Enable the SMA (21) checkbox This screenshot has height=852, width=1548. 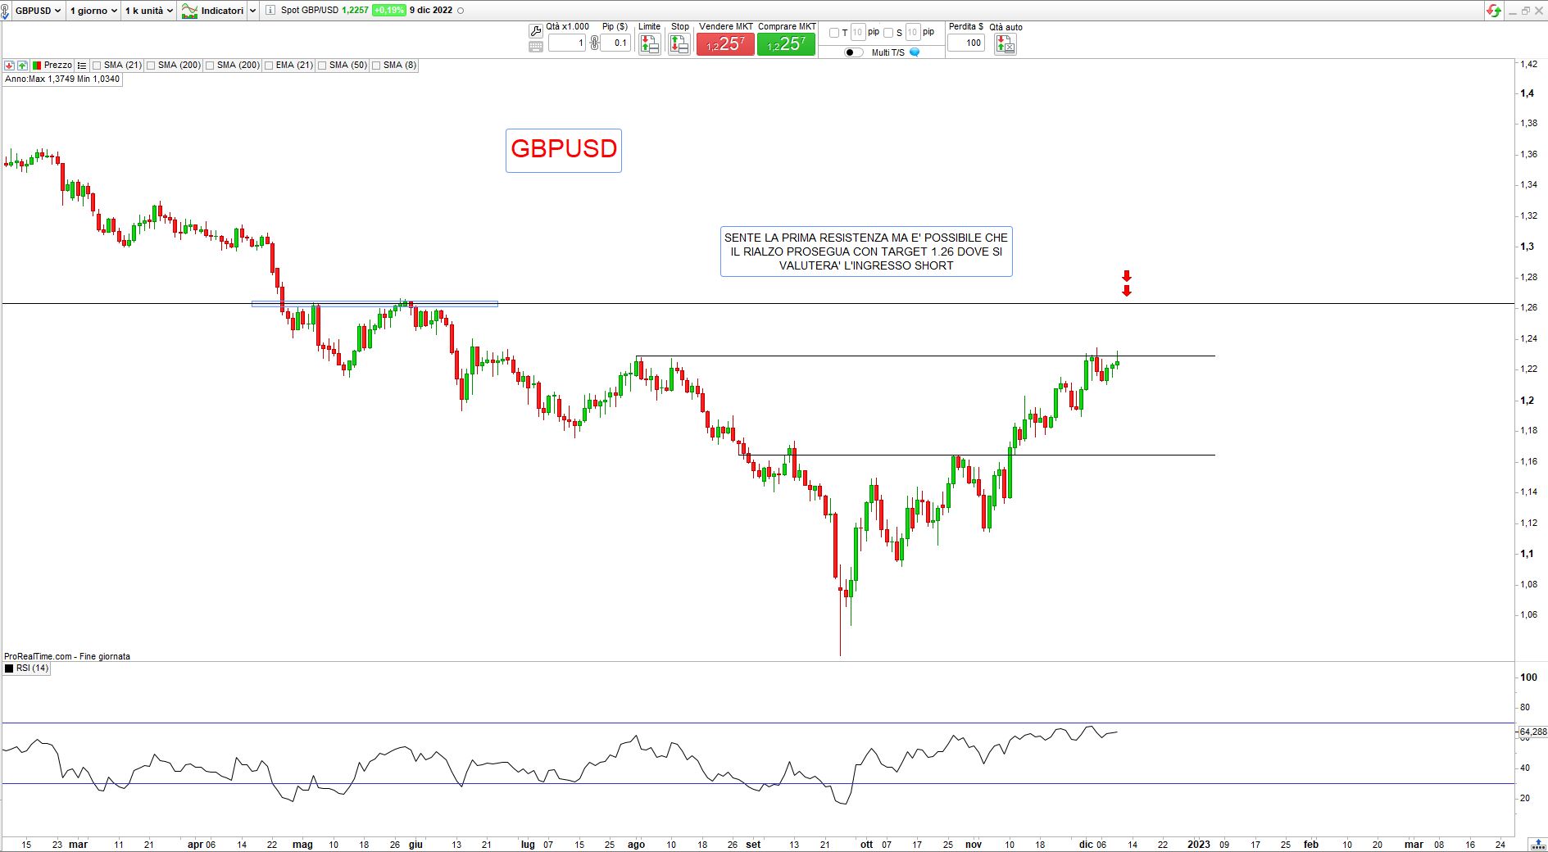[x=97, y=66]
